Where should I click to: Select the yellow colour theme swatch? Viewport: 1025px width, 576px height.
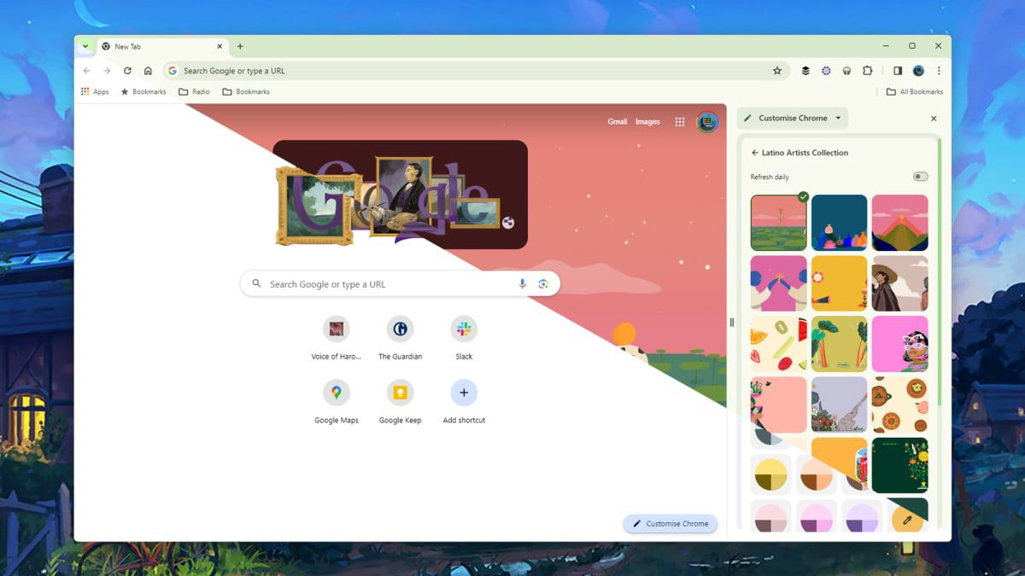coord(771,474)
